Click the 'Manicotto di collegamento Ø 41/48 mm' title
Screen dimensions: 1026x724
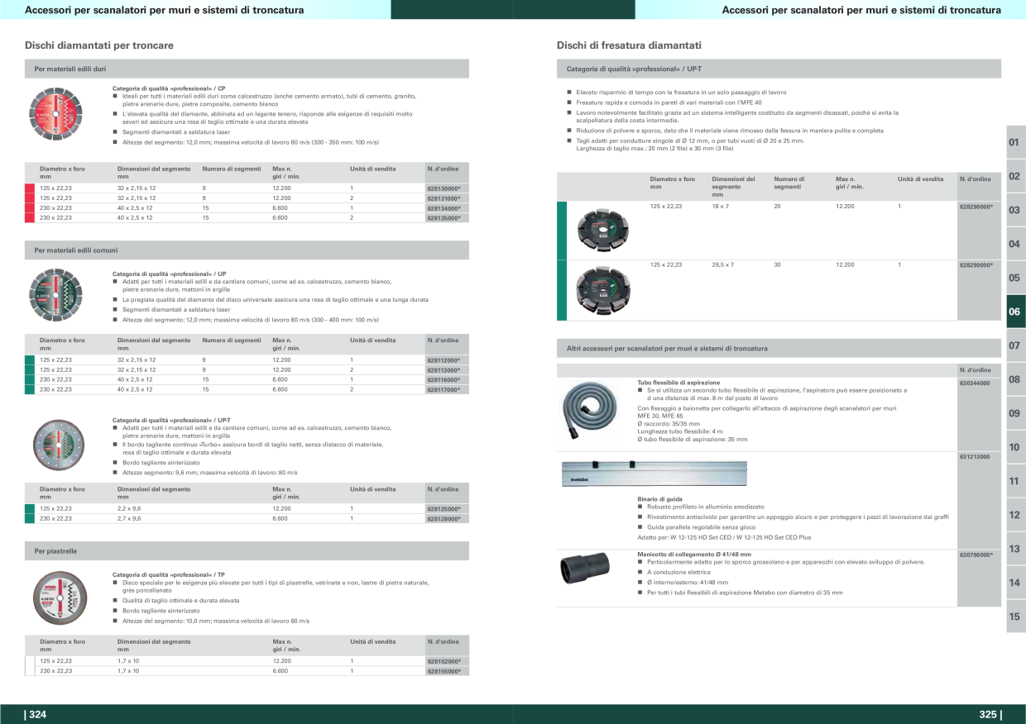(x=694, y=554)
